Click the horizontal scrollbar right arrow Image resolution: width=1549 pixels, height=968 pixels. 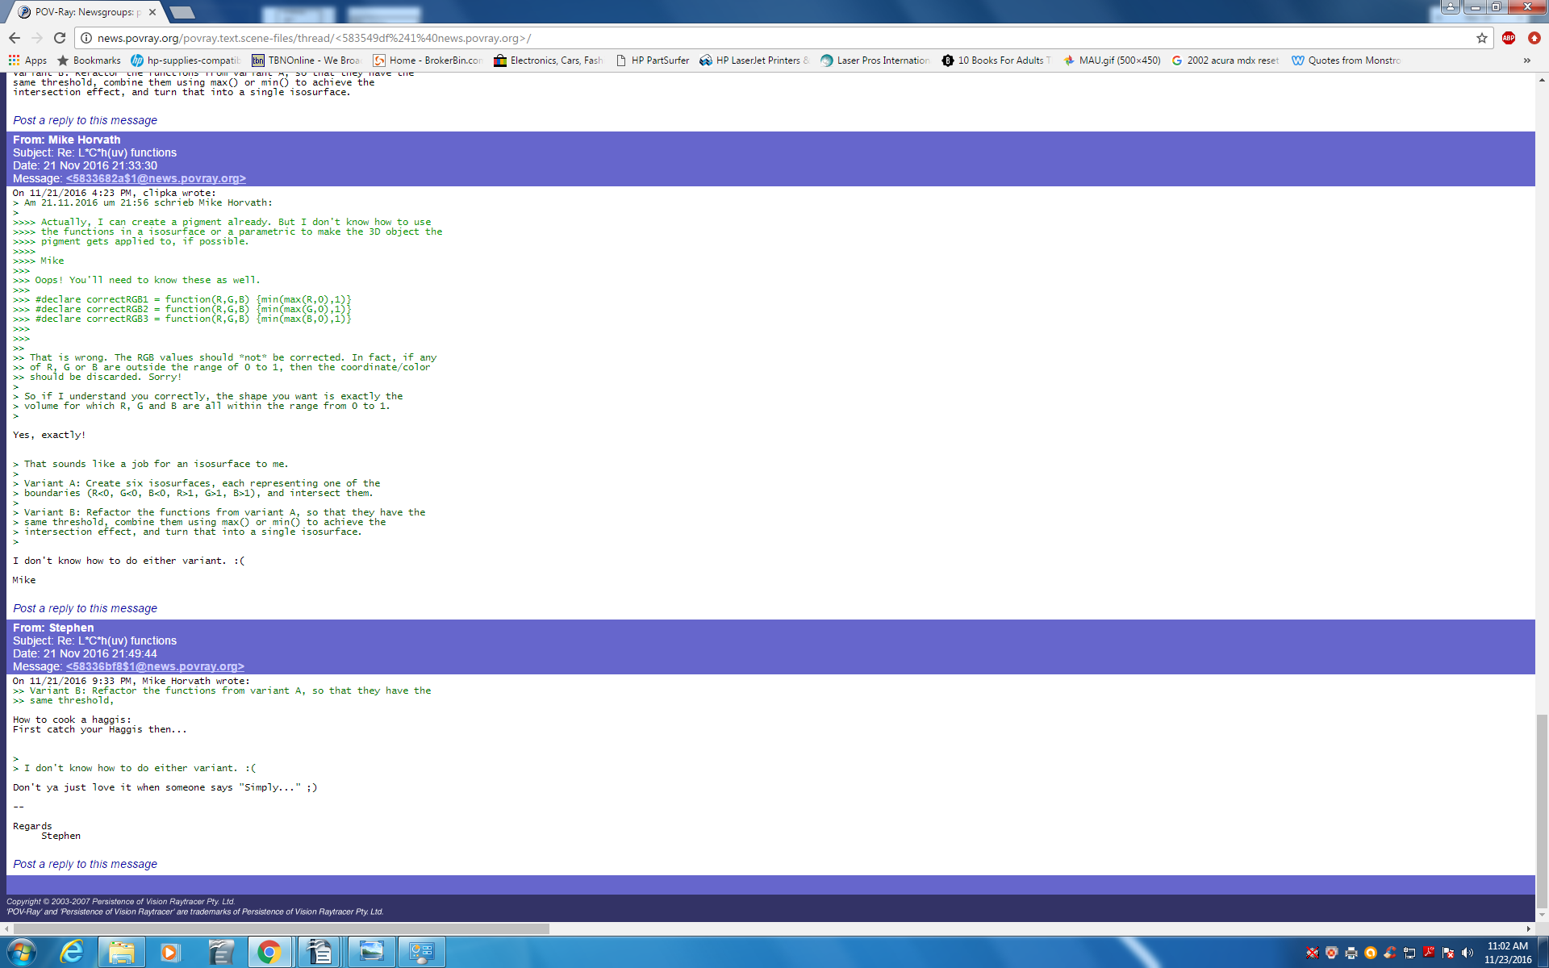[x=1528, y=928]
